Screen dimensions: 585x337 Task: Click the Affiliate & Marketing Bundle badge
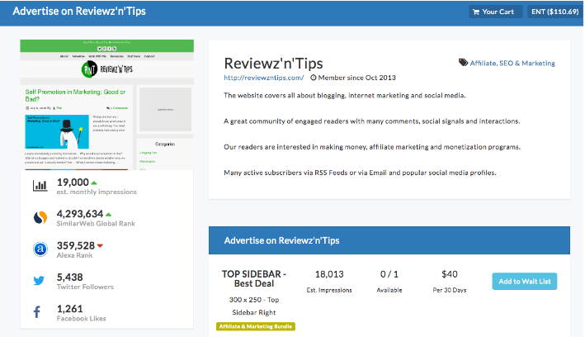pyautogui.click(x=256, y=326)
